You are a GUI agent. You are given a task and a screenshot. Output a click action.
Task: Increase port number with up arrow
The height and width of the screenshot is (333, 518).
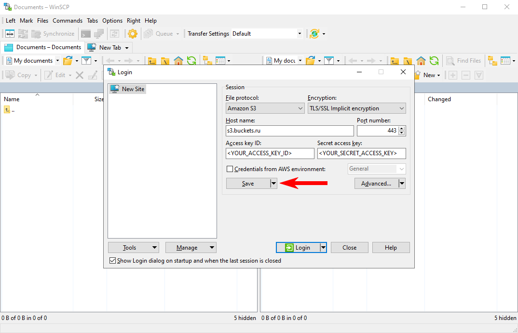(401, 128)
